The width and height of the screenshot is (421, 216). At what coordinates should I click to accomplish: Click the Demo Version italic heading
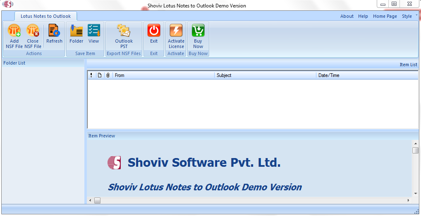point(205,187)
